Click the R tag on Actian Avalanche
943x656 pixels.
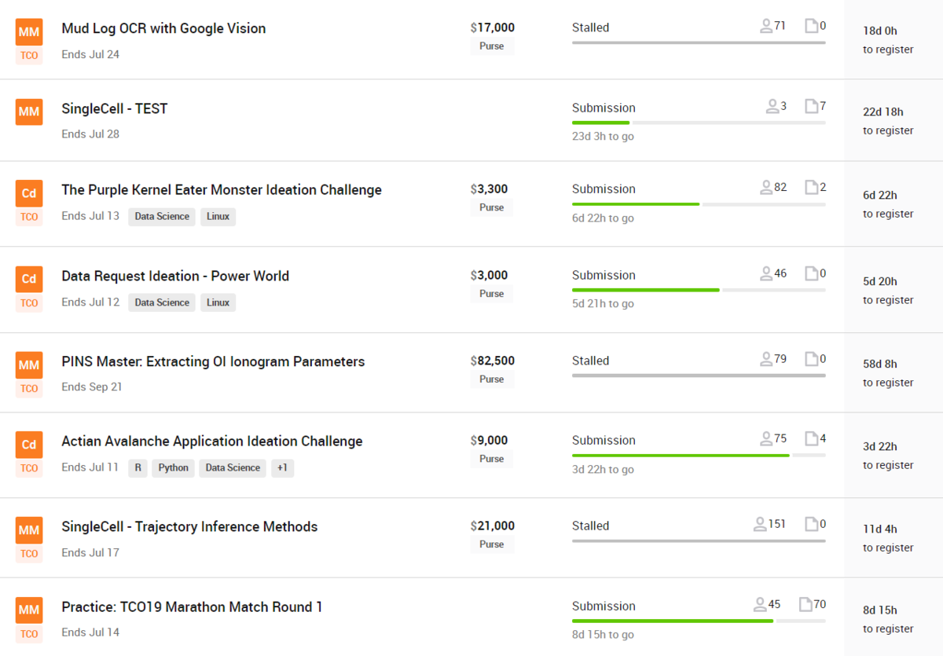138,467
